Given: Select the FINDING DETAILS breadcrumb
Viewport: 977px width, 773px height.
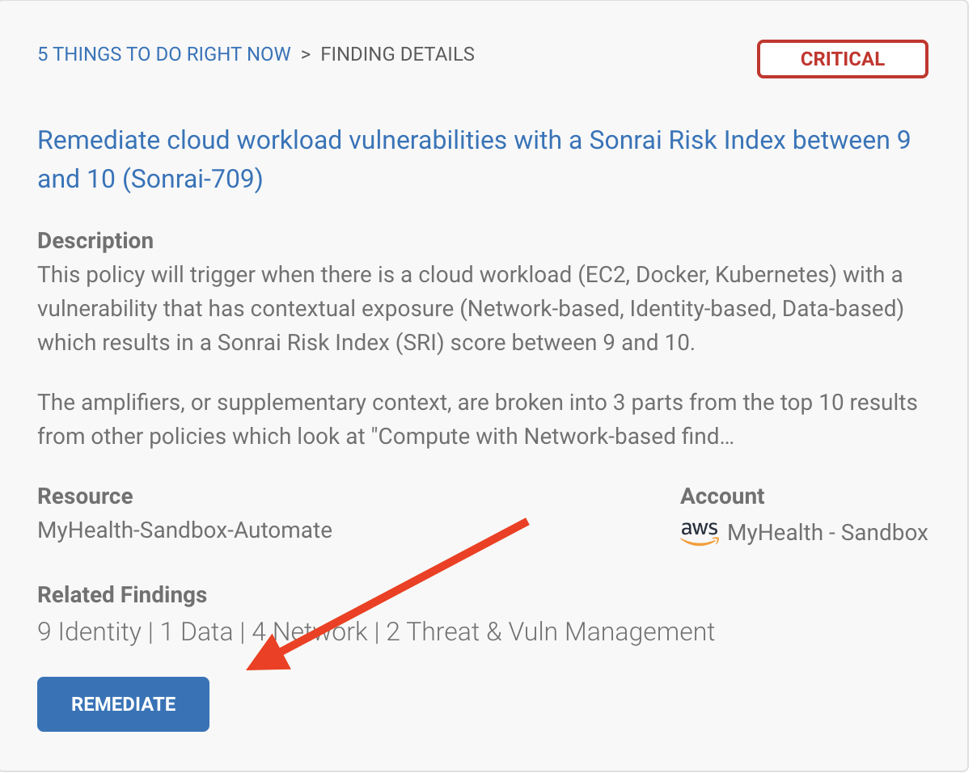Looking at the screenshot, I should tap(398, 54).
